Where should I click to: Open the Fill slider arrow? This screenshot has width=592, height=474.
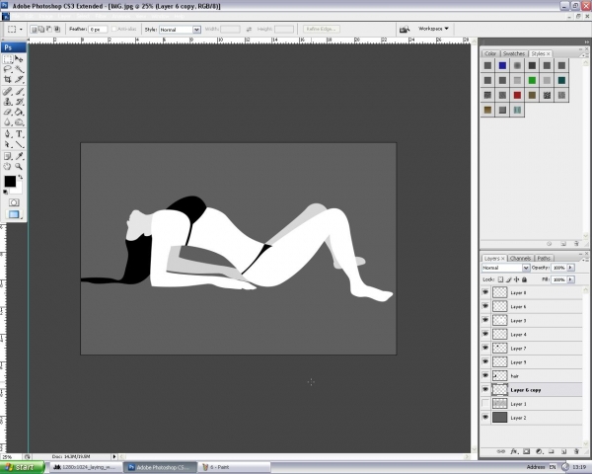click(571, 279)
